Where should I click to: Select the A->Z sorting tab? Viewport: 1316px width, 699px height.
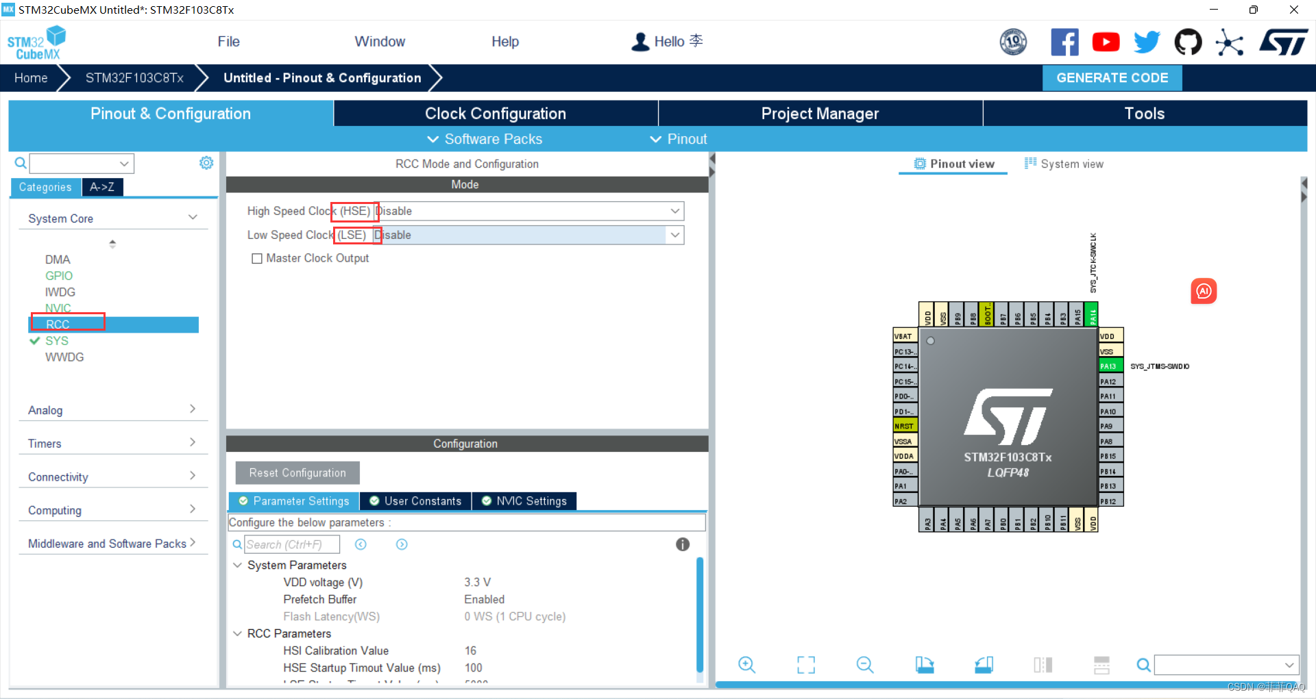(102, 187)
